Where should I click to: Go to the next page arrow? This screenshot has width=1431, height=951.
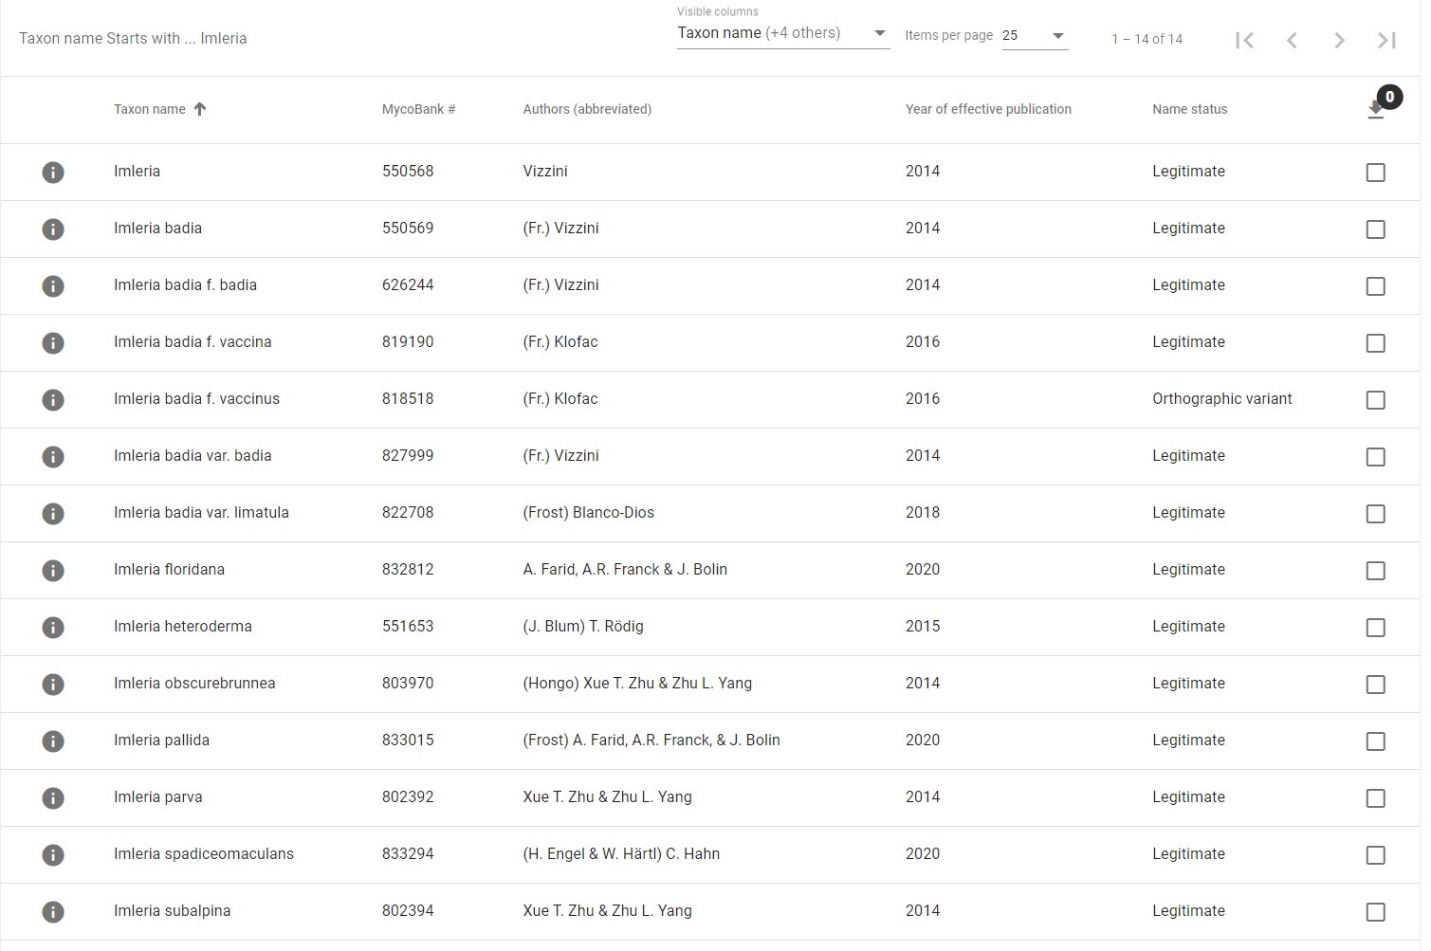click(x=1339, y=40)
